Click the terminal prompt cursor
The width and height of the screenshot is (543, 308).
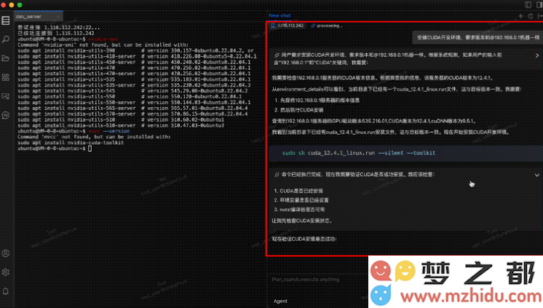(90, 149)
